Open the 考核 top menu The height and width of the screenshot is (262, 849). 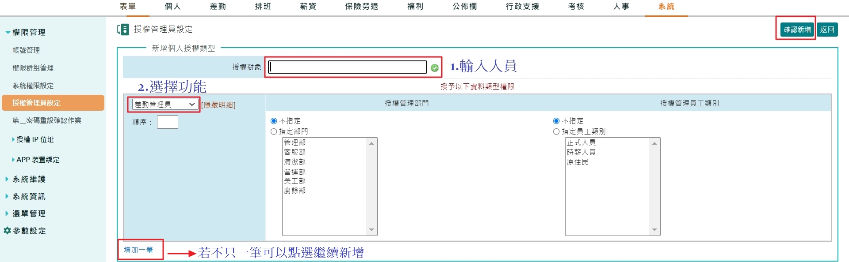click(x=576, y=6)
